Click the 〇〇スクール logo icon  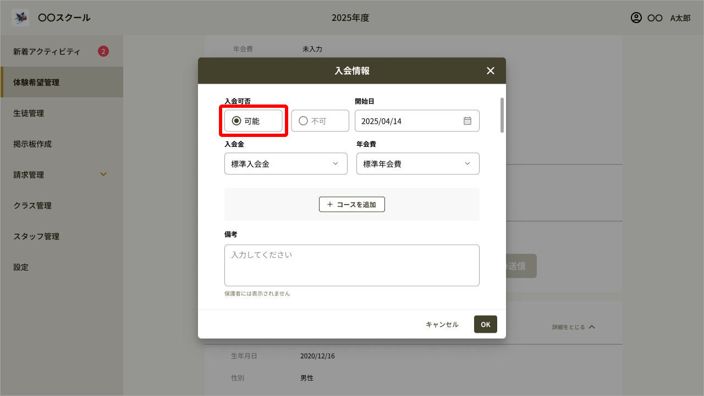coord(19,18)
